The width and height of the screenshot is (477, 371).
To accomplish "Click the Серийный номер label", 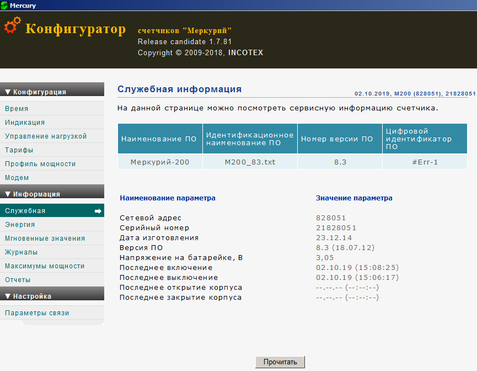I will (154, 228).
